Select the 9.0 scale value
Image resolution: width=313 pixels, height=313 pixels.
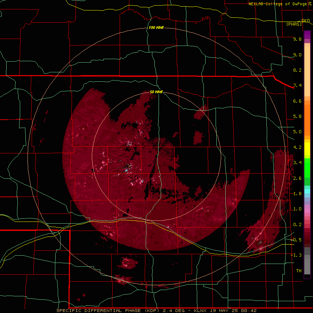point(297,55)
